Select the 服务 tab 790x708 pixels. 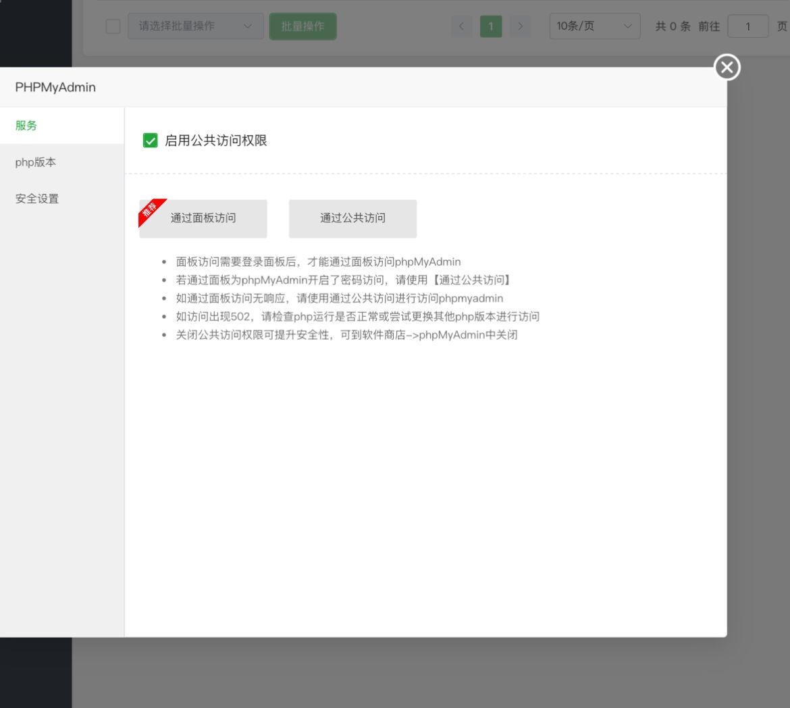pos(62,126)
